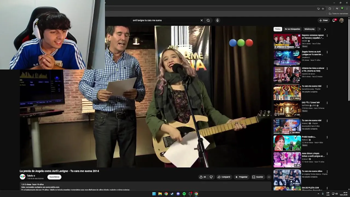This screenshot has height=197, width=350.
Task: Open Spotify from the taskbar
Action: tap(184, 194)
